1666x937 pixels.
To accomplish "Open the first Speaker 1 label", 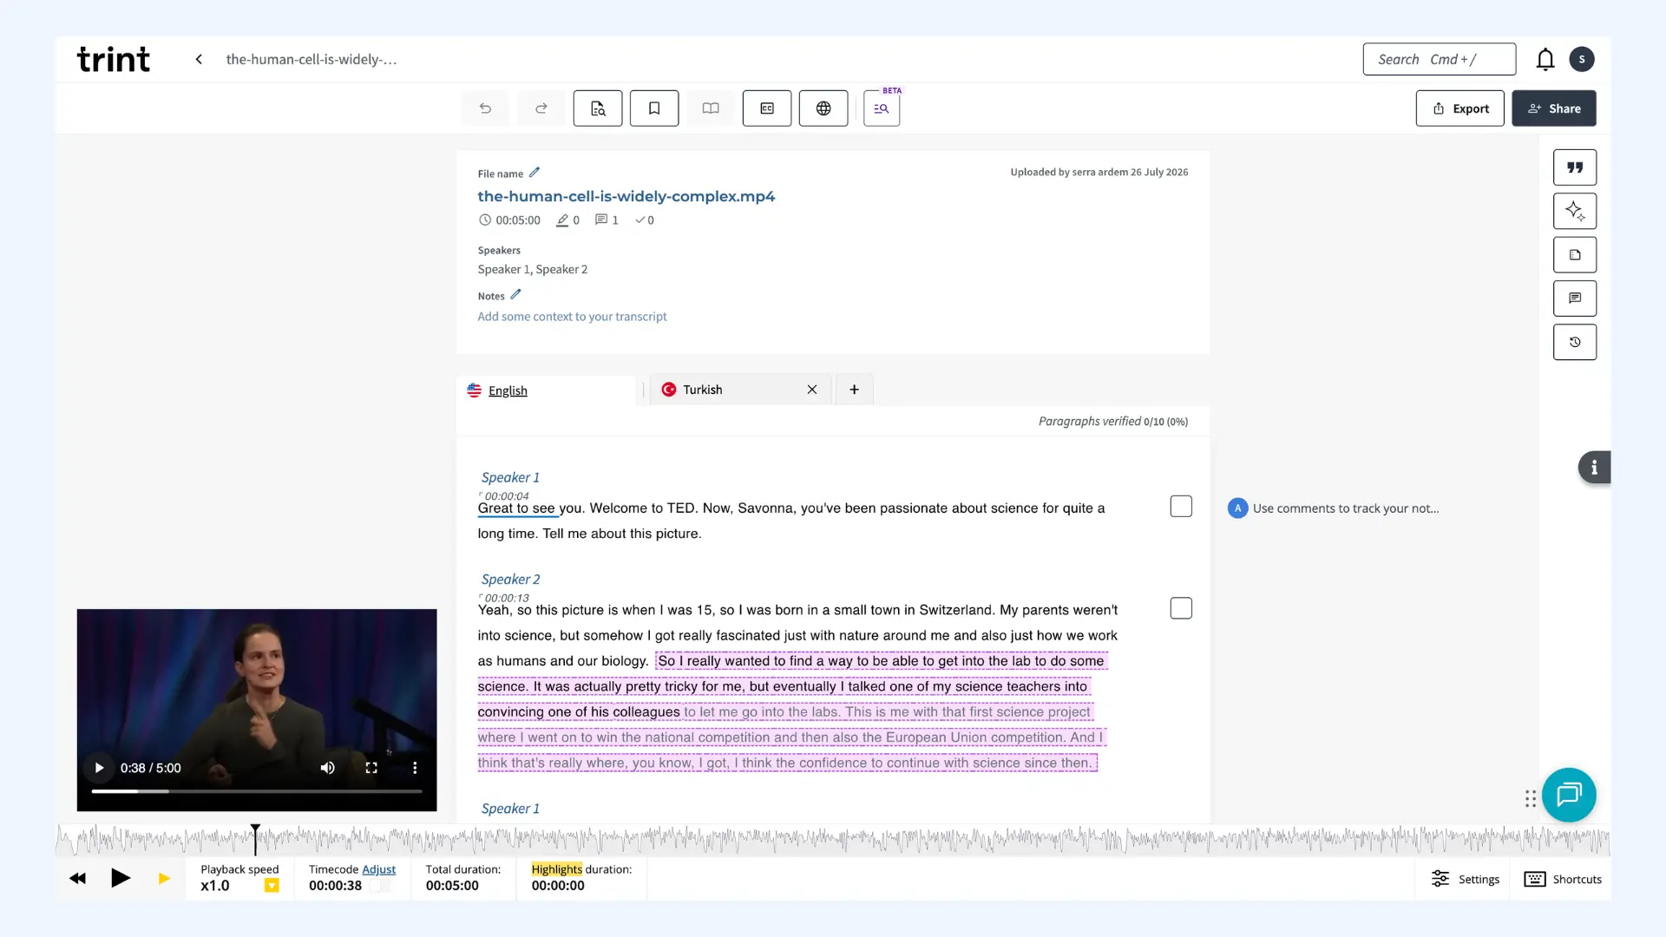I will point(510,477).
